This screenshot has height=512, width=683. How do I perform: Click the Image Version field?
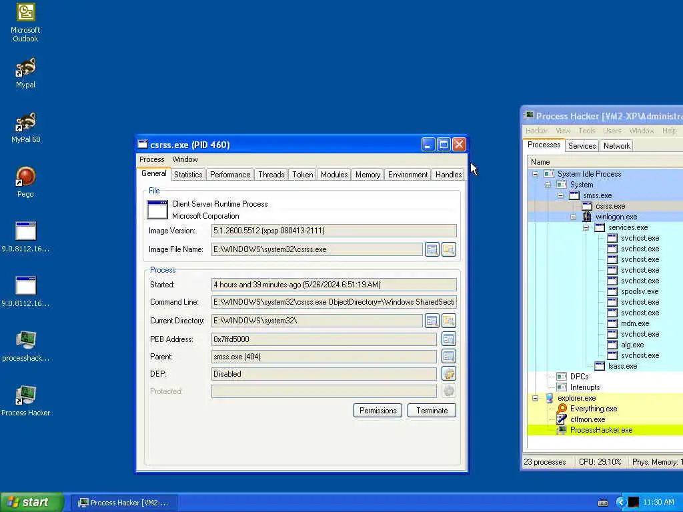click(334, 231)
